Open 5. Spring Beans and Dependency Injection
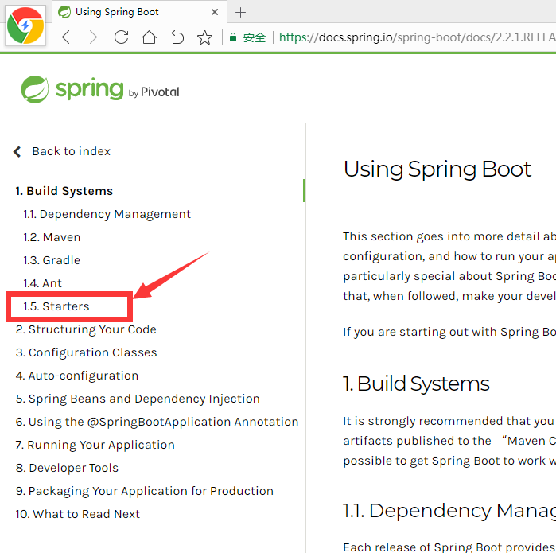 coord(138,399)
